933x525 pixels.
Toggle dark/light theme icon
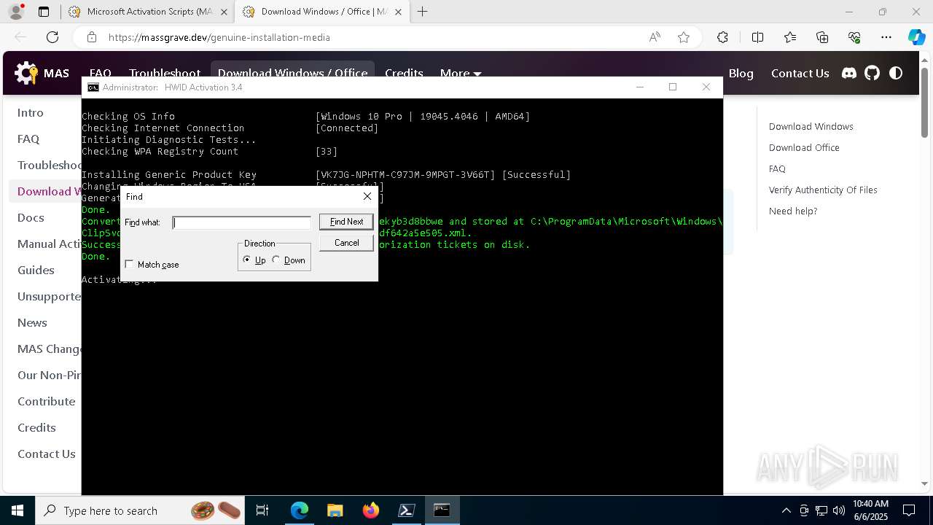[896, 73]
